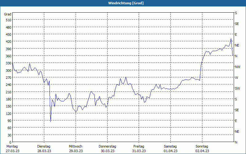Select the '210' axis value

pyautogui.click(x=9, y=92)
